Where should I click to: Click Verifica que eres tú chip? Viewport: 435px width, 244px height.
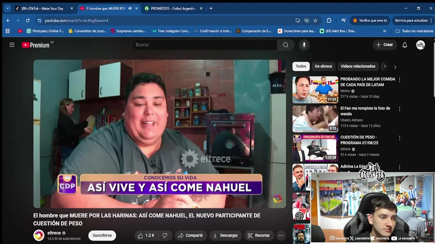[370, 20]
